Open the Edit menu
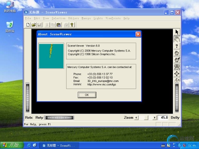This screenshot has width=199, height=149. pyautogui.click(x=37, y=18)
